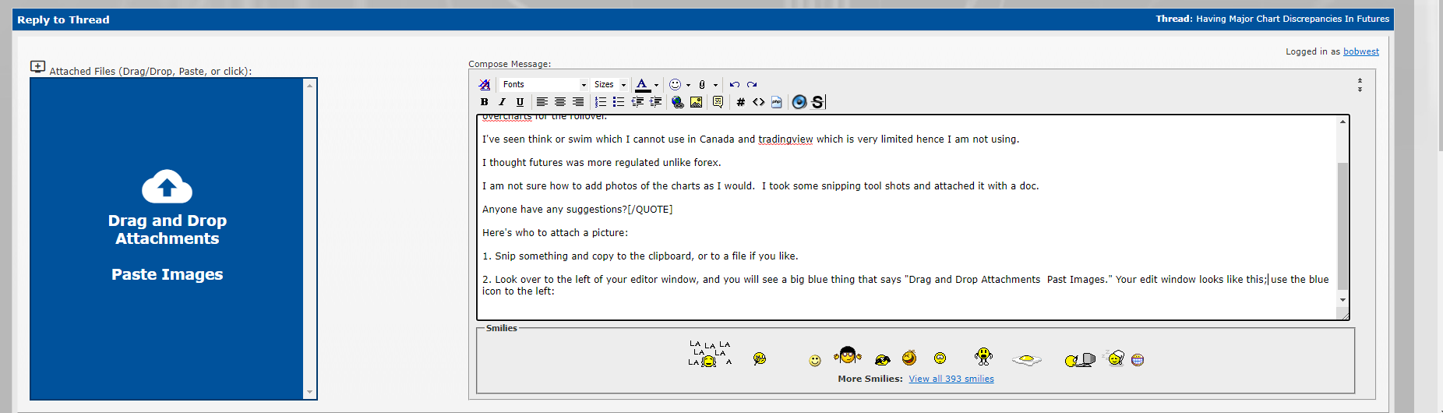Click the Reply to Thread header title
Viewport: 1443px width, 413px height.
click(x=63, y=19)
